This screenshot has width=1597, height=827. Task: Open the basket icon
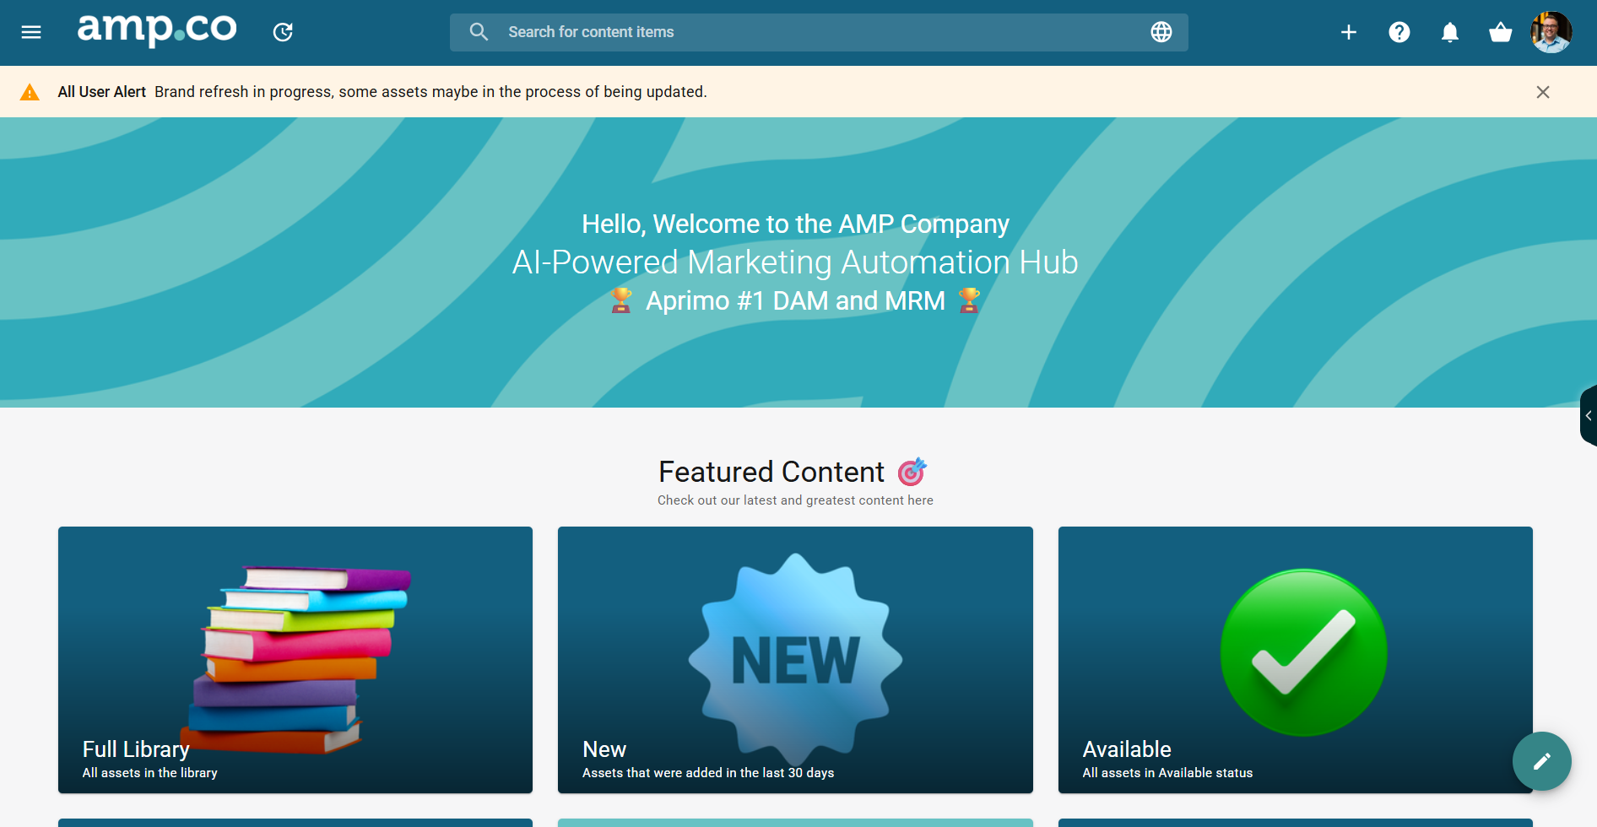tap(1501, 32)
